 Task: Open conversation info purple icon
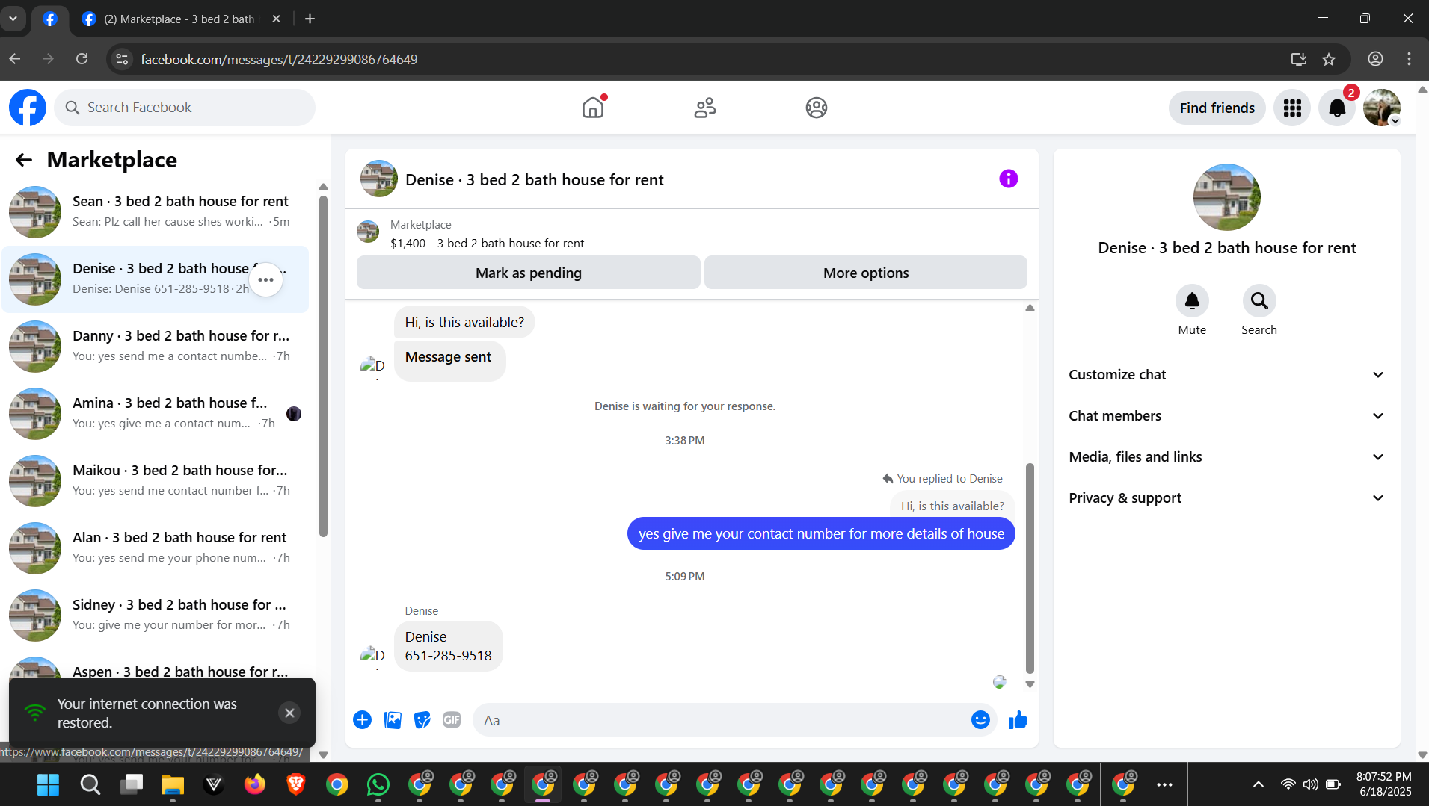1009,179
